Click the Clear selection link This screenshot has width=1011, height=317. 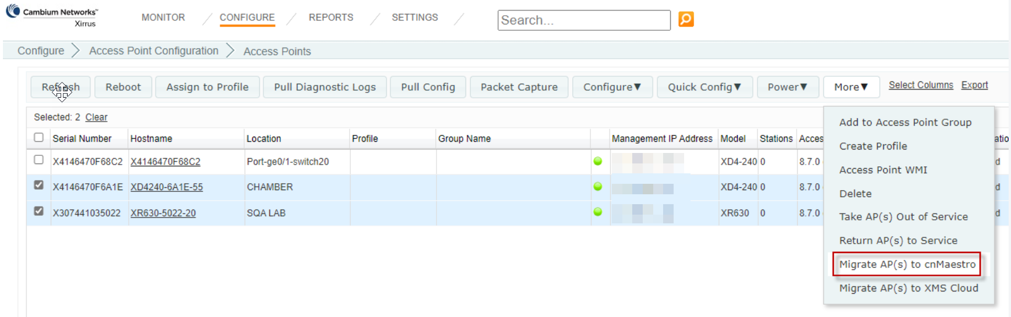click(96, 117)
